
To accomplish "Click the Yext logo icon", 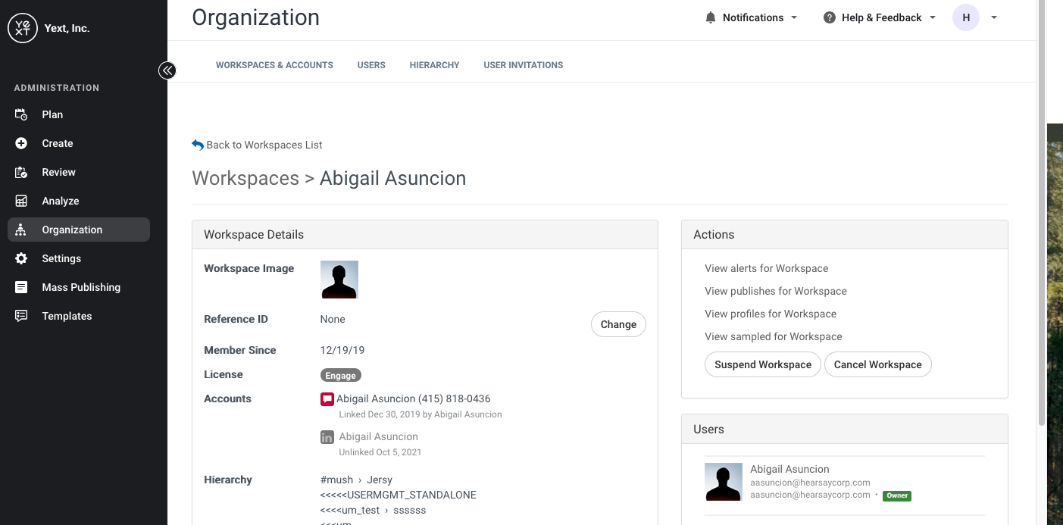I will pyautogui.click(x=23, y=28).
